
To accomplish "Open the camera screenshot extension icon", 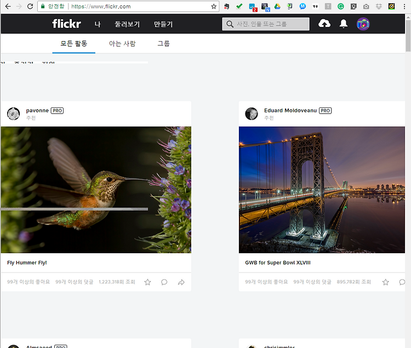I will (366, 7).
